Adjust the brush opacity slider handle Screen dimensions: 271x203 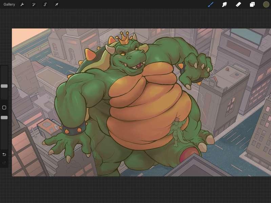pyautogui.click(x=4, y=117)
